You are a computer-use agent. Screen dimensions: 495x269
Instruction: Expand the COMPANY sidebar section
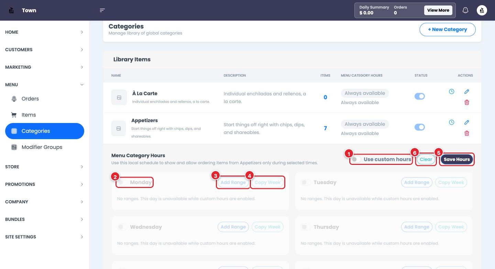[45, 202]
